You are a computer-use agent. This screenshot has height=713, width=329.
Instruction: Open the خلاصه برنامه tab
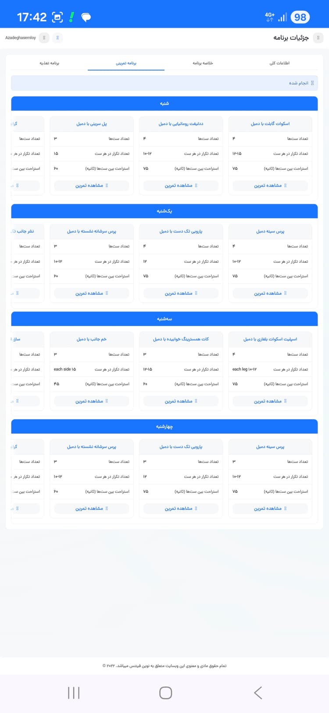(203, 63)
